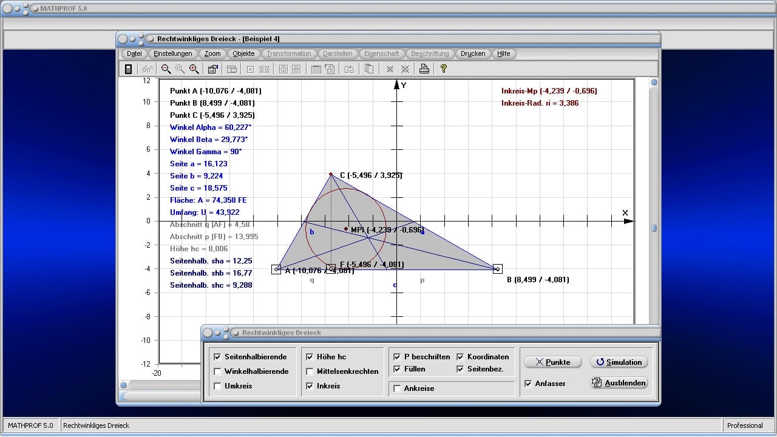Toggle the Inkreis checkbox
The width and height of the screenshot is (777, 437).
click(310, 386)
